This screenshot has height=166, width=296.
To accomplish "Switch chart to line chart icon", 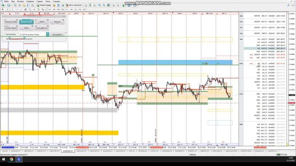I will point(95,5).
